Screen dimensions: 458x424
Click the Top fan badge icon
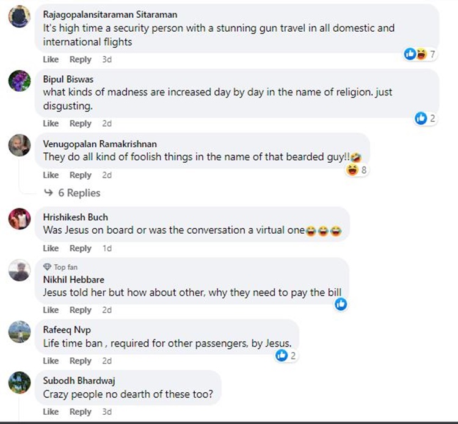(47, 267)
